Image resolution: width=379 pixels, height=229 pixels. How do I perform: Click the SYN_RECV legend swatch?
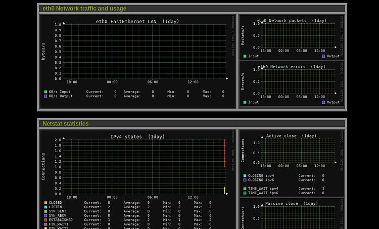[45, 216]
